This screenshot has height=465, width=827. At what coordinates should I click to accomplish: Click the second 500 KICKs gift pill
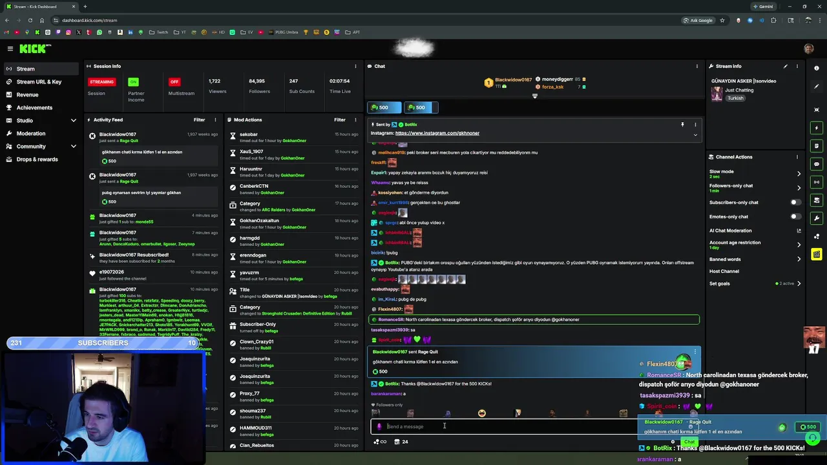(x=421, y=107)
